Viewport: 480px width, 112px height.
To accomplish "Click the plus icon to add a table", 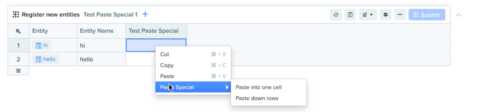I will pyautogui.click(x=145, y=14).
